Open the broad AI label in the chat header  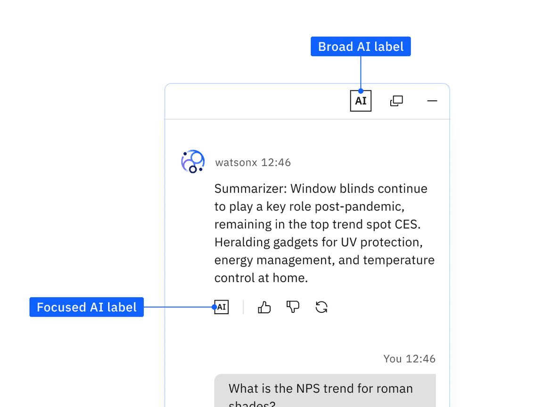(x=361, y=100)
